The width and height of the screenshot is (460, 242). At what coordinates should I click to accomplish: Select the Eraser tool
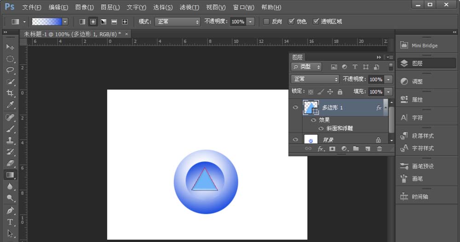point(10,163)
